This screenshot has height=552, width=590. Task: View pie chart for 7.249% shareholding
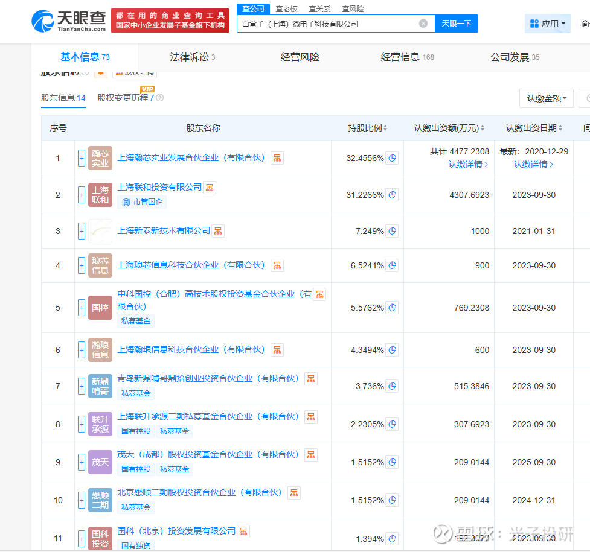[x=393, y=231]
